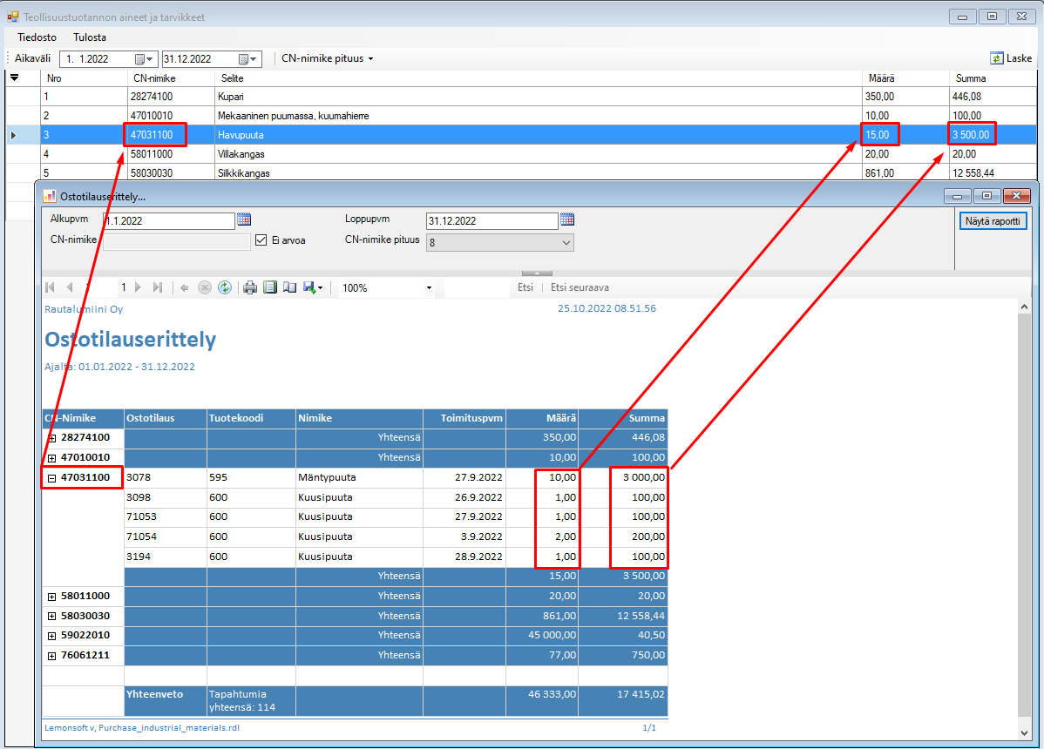Expand the 58030030 group row

click(51, 617)
